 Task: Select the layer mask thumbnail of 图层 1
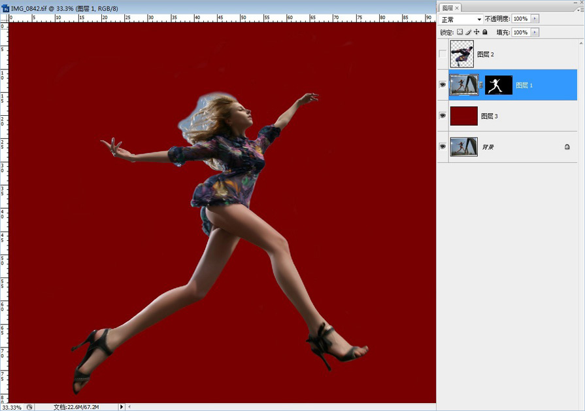pos(498,85)
